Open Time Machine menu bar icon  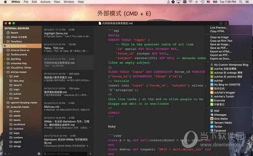pyautogui.click(x=202, y=2)
